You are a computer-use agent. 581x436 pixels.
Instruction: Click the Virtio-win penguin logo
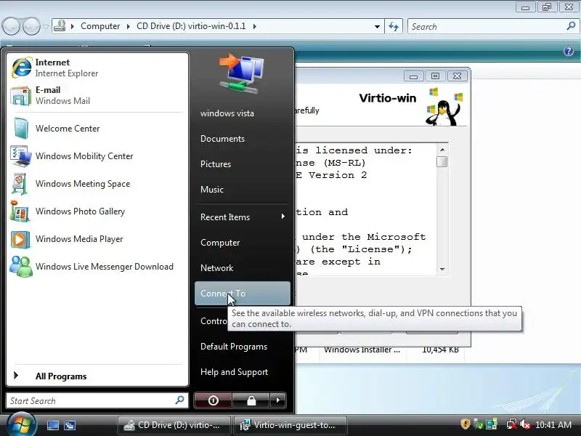tap(444, 106)
